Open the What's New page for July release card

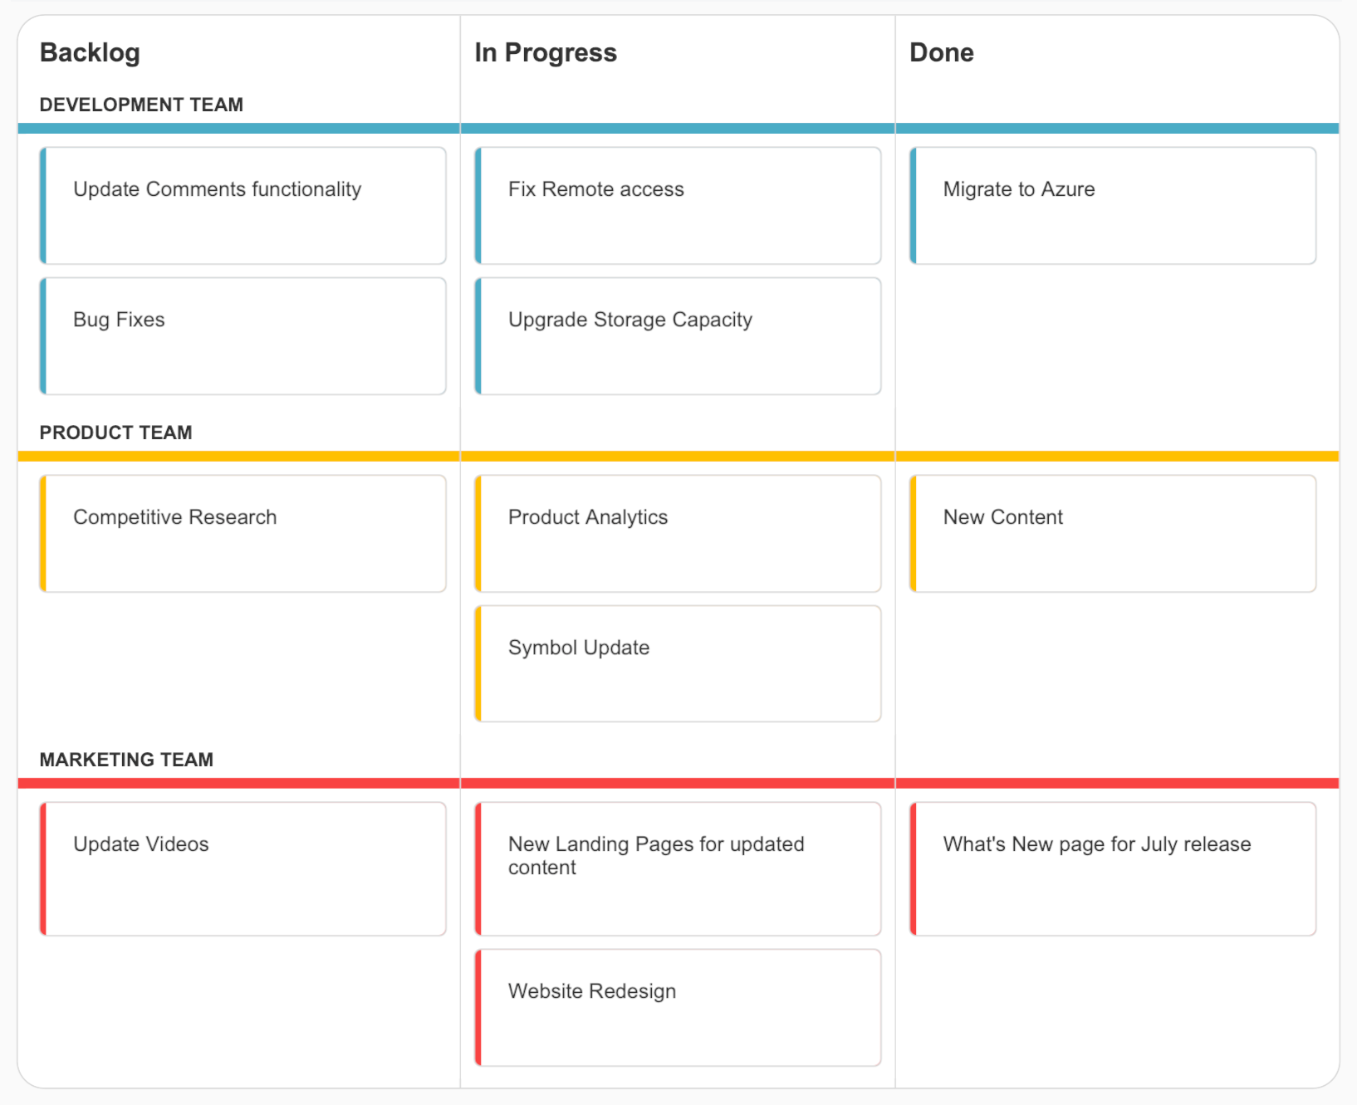(1112, 868)
